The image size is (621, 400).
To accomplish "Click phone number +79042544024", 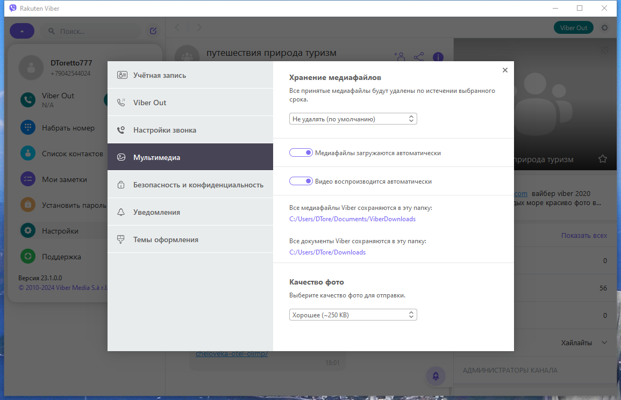I will [70, 74].
